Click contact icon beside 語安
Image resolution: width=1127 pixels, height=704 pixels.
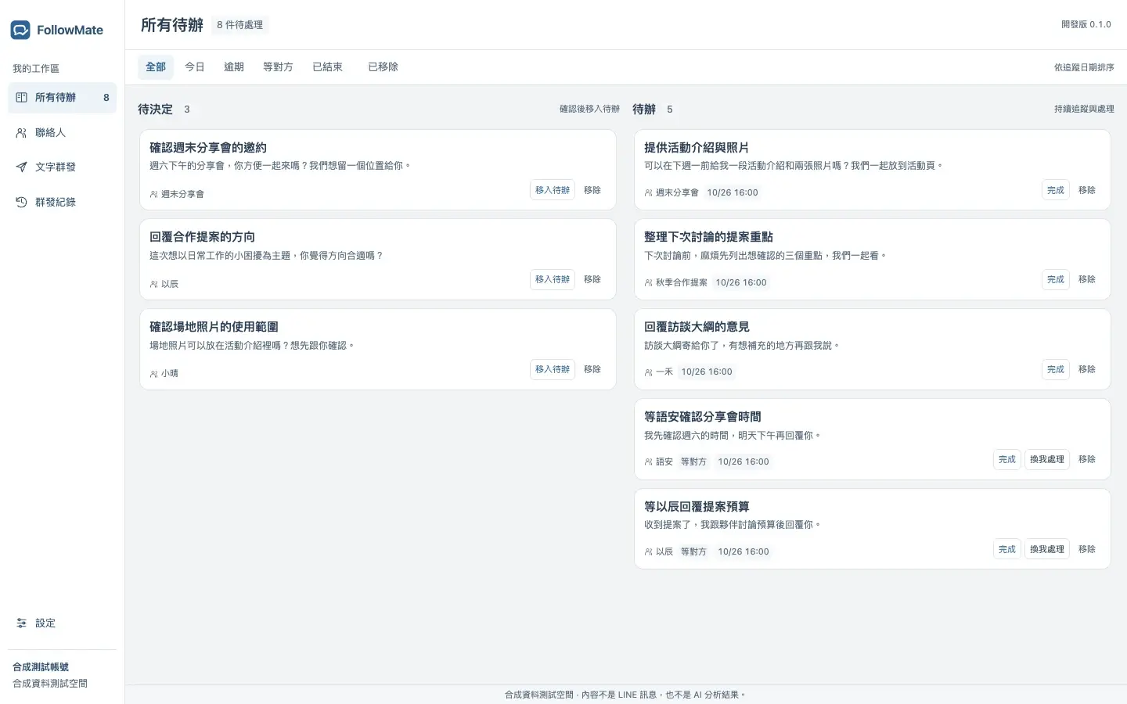click(648, 462)
